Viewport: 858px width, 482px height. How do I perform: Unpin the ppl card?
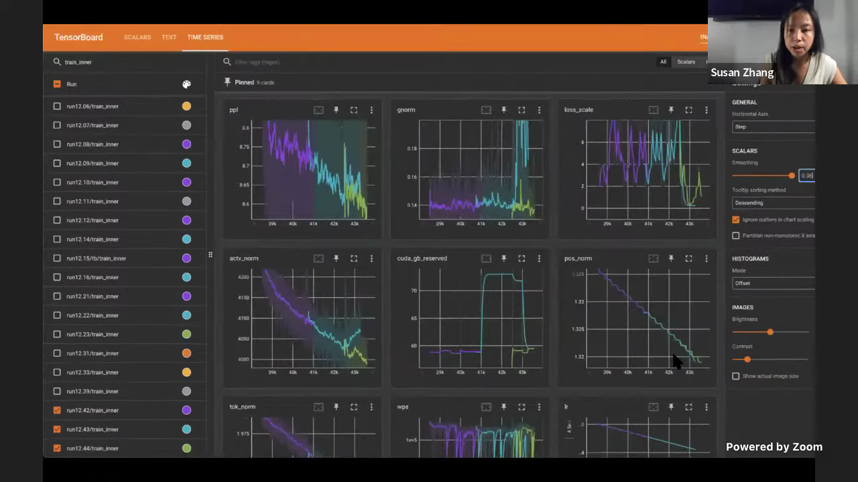[x=336, y=110]
